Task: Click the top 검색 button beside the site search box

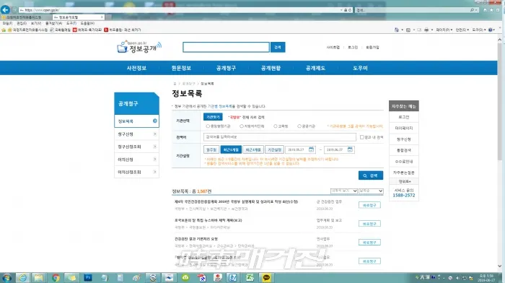Action: 278,47
